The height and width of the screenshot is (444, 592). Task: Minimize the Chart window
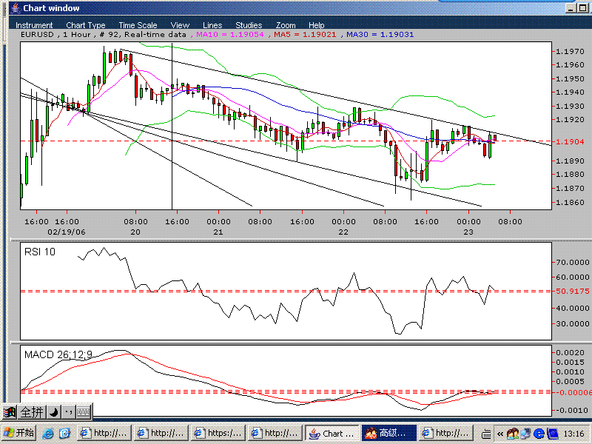[571, 8]
